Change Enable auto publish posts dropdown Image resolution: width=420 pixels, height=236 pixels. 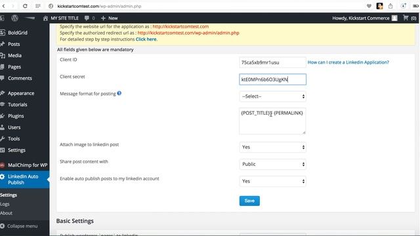[x=272, y=181]
